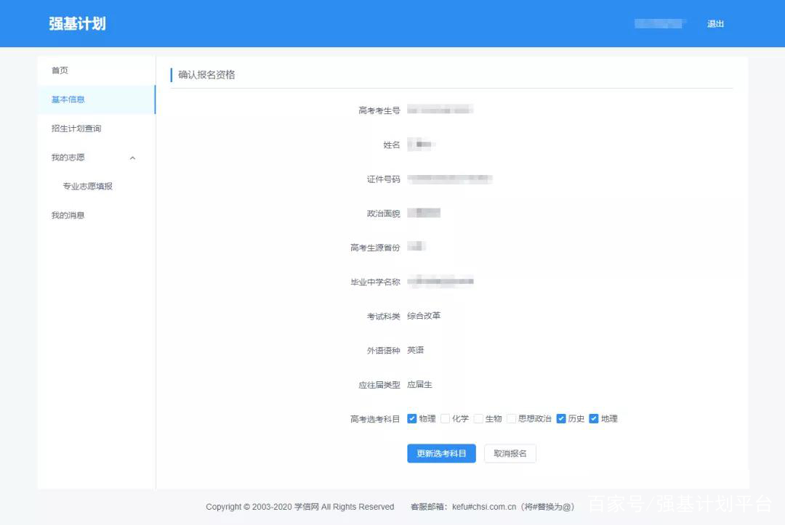Click the 强基计划 logo
785x525 pixels.
(x=76, y=23)
